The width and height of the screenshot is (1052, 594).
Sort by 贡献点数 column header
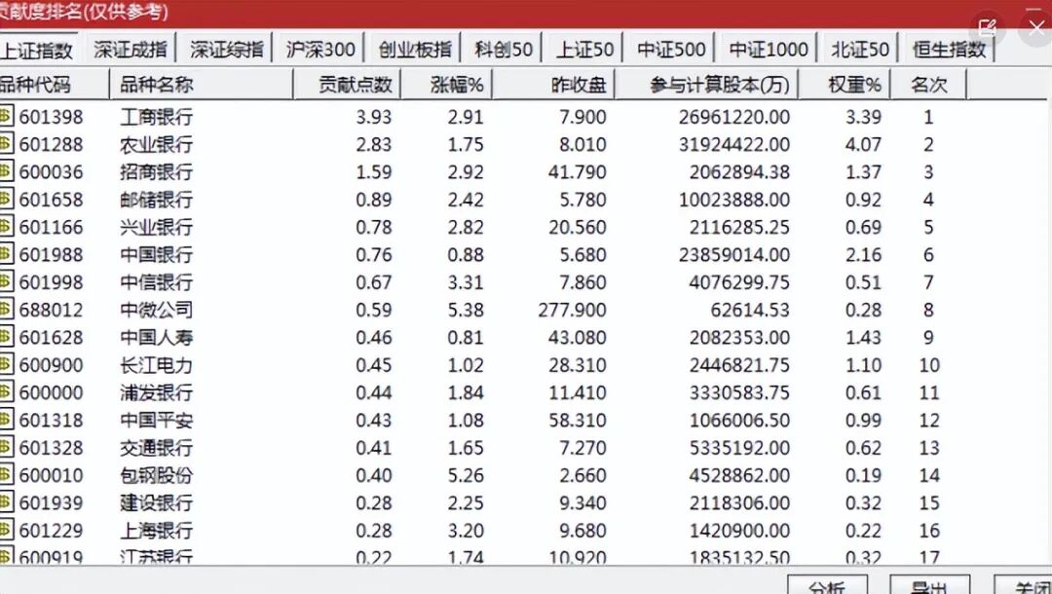pyautogui.click(x=347, y=85)
